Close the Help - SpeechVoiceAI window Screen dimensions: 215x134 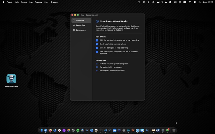72,15
